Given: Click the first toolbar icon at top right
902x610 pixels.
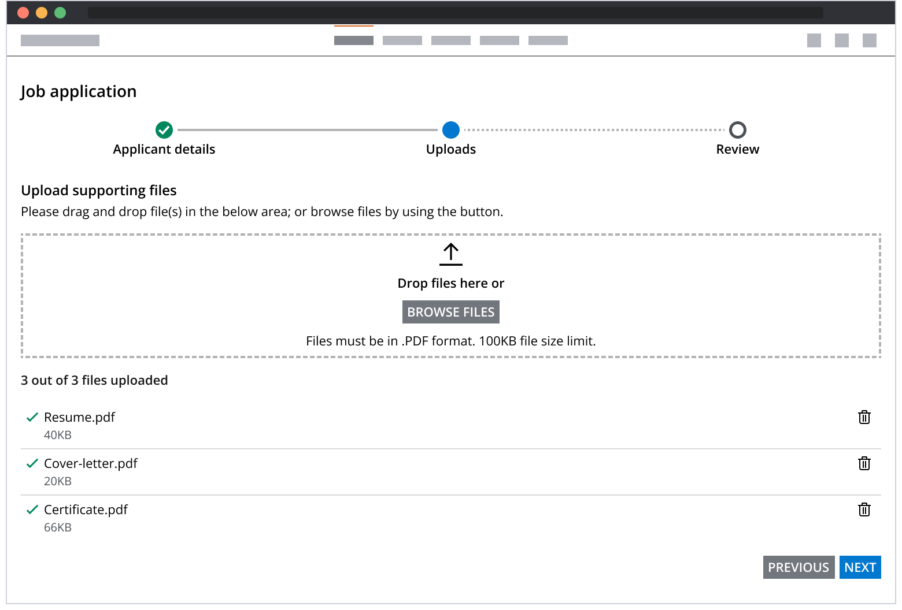Looking at the screenshot, I should click(x=814, y=40).
